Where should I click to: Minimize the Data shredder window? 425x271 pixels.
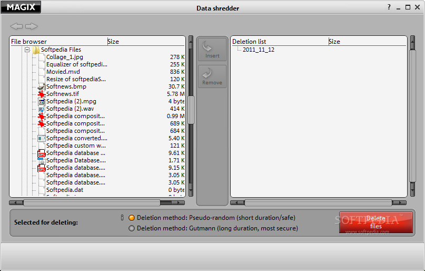tap(398, 7)
